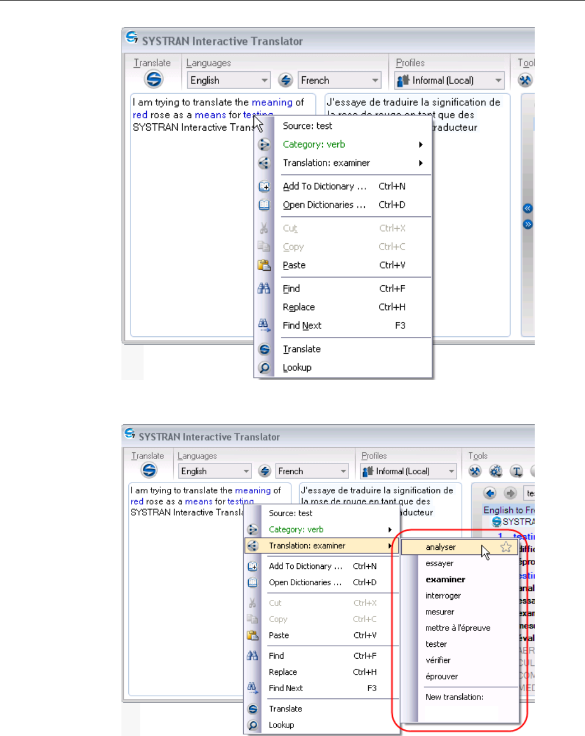Open Informal (Local) profile dropdown, lower window
This screenshot has width=585, height=736.
(409, 471)
